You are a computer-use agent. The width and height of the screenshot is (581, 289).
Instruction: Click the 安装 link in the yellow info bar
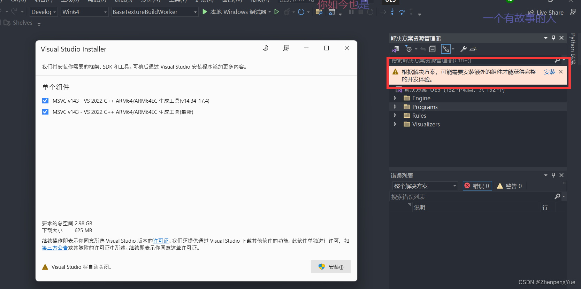pos(550,72)
